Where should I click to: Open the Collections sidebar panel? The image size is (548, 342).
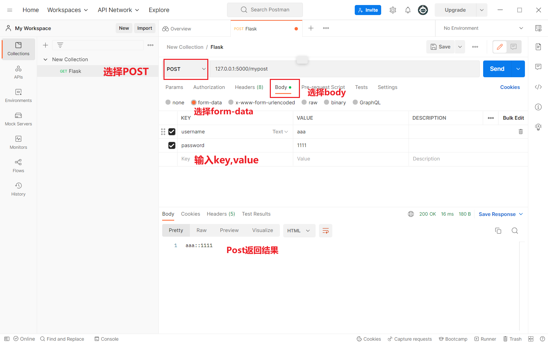[18, 49]
